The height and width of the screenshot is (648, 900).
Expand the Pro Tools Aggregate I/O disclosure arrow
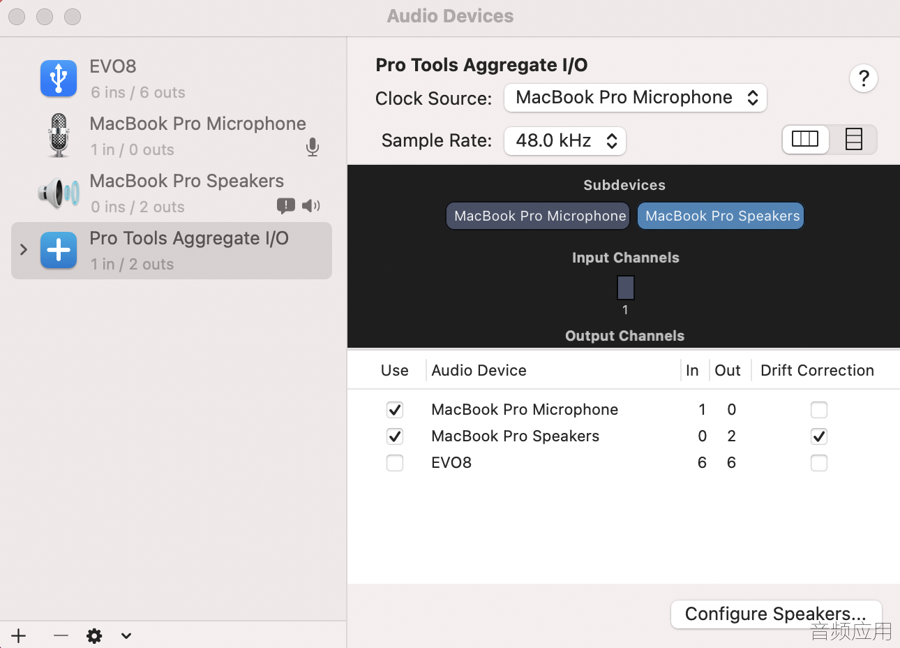point(24,250)
